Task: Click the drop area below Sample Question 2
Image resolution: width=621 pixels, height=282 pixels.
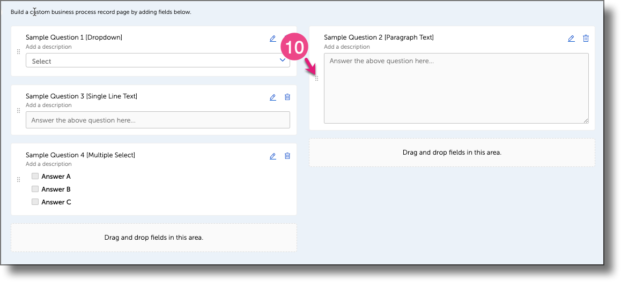Action: click(x=452, y=153)
